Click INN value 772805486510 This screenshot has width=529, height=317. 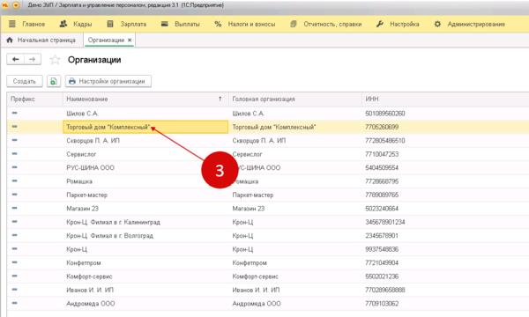tap(385, 141)
